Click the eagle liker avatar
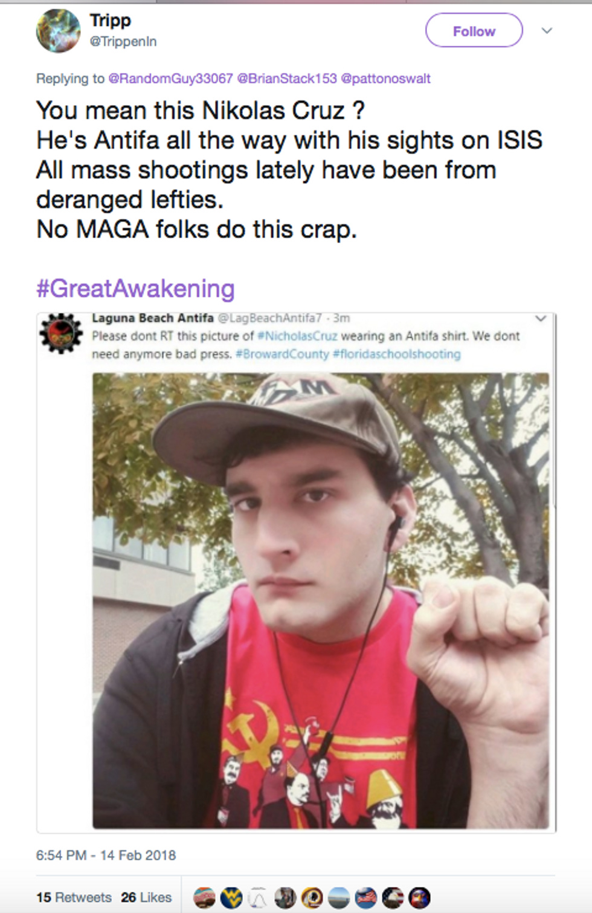This screenshot has height=913, width=592. (x=393, y=898)
